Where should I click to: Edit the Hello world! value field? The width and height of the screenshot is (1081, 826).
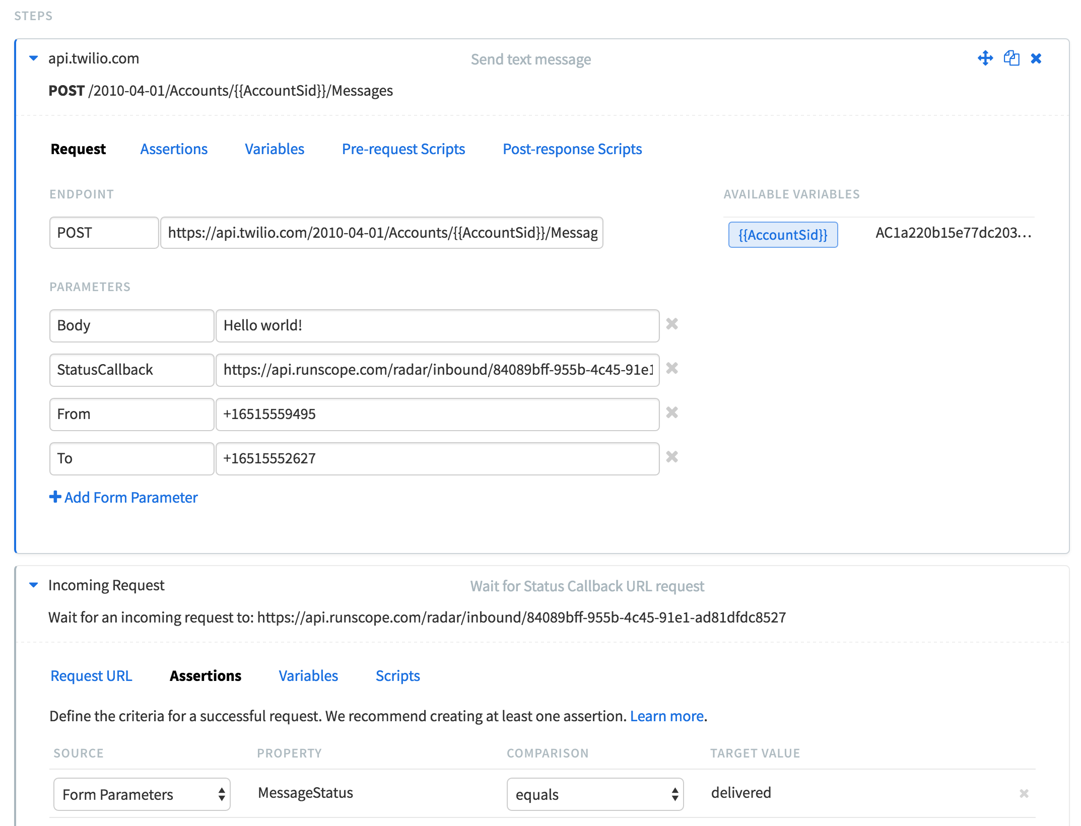(438, 325)
